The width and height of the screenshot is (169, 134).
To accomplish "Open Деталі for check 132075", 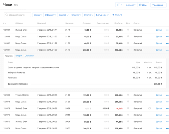I will coord(159,122).
